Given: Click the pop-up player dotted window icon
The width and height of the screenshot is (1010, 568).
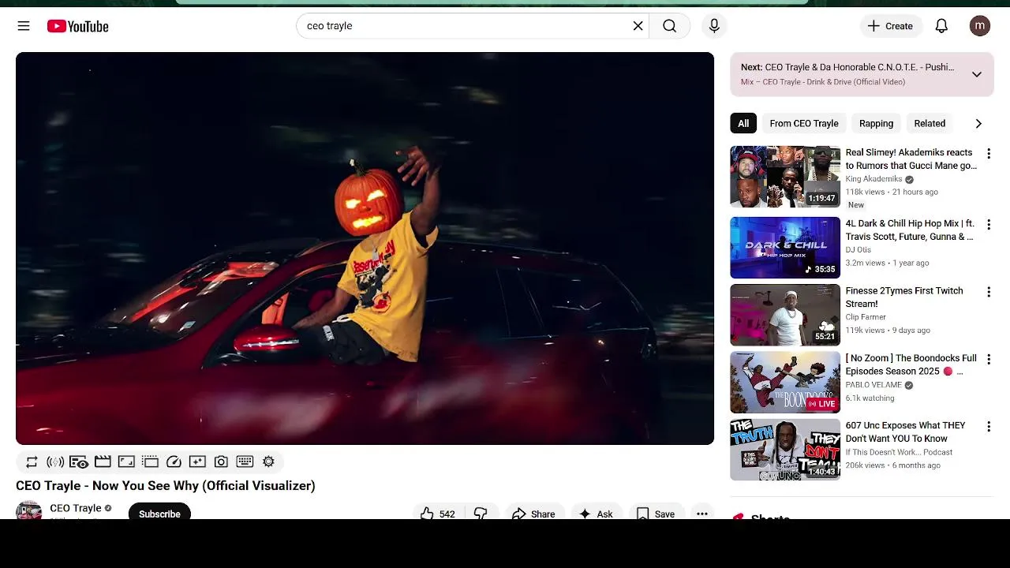Looking at the screenshot, I should (x=150, y=461).
